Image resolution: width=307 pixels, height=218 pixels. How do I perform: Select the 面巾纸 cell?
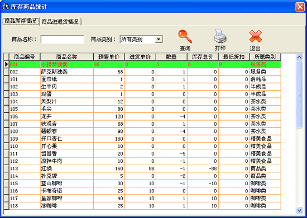tap(67, 80)
